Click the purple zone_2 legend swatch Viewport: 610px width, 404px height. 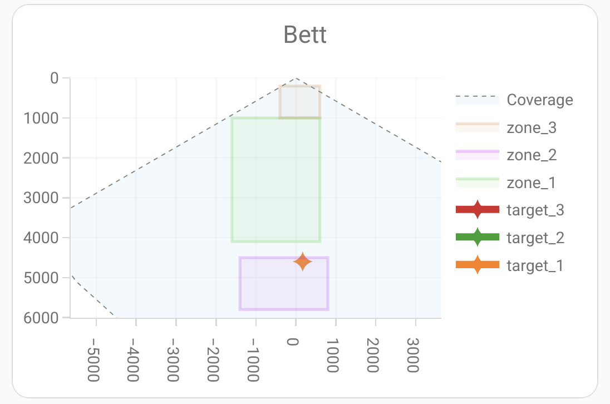(478, 155)
